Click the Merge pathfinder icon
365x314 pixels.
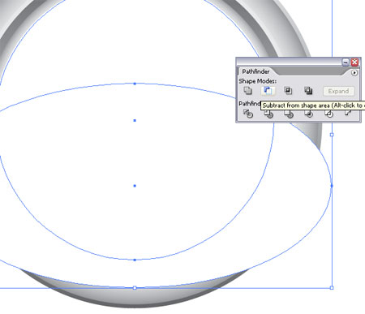tap(289, 114)
